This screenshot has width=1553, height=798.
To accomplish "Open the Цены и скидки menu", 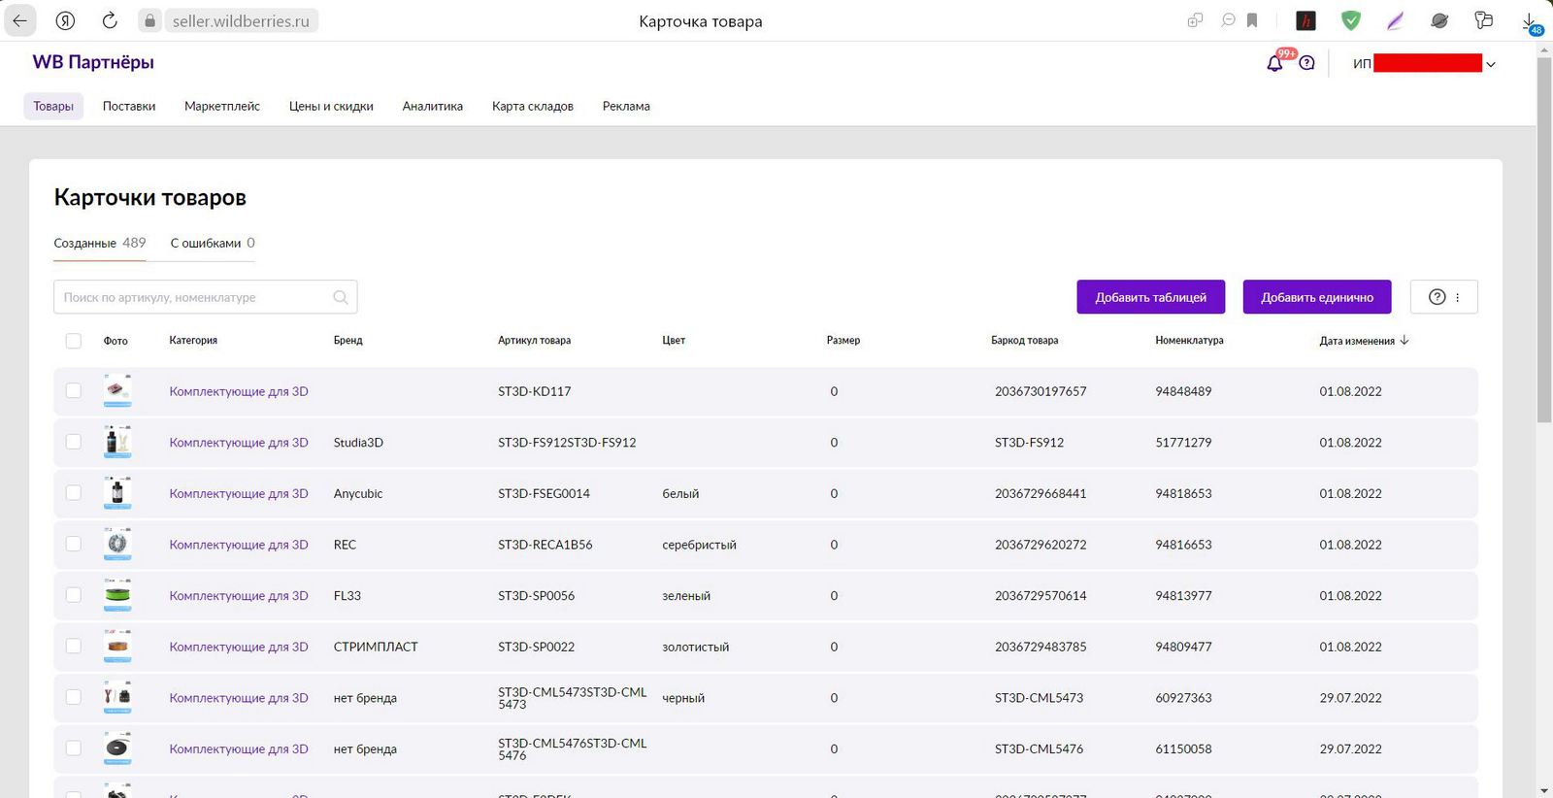I will click(331, 106).
